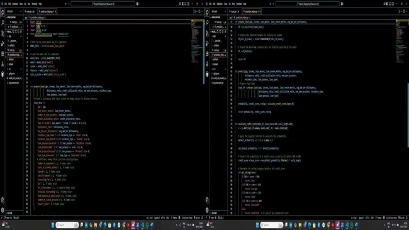The image size is (409, 230).
Task: Open Testing flask icon in right window
Action: [207, 64]
